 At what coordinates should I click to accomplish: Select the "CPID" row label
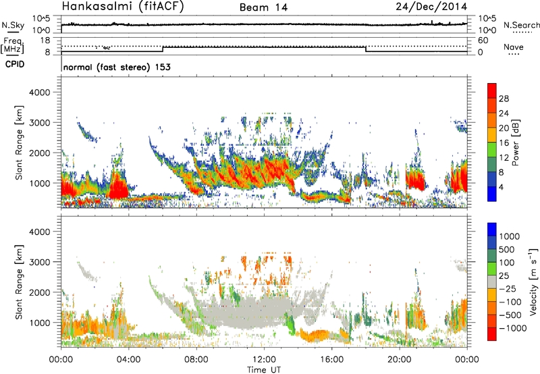15,64
